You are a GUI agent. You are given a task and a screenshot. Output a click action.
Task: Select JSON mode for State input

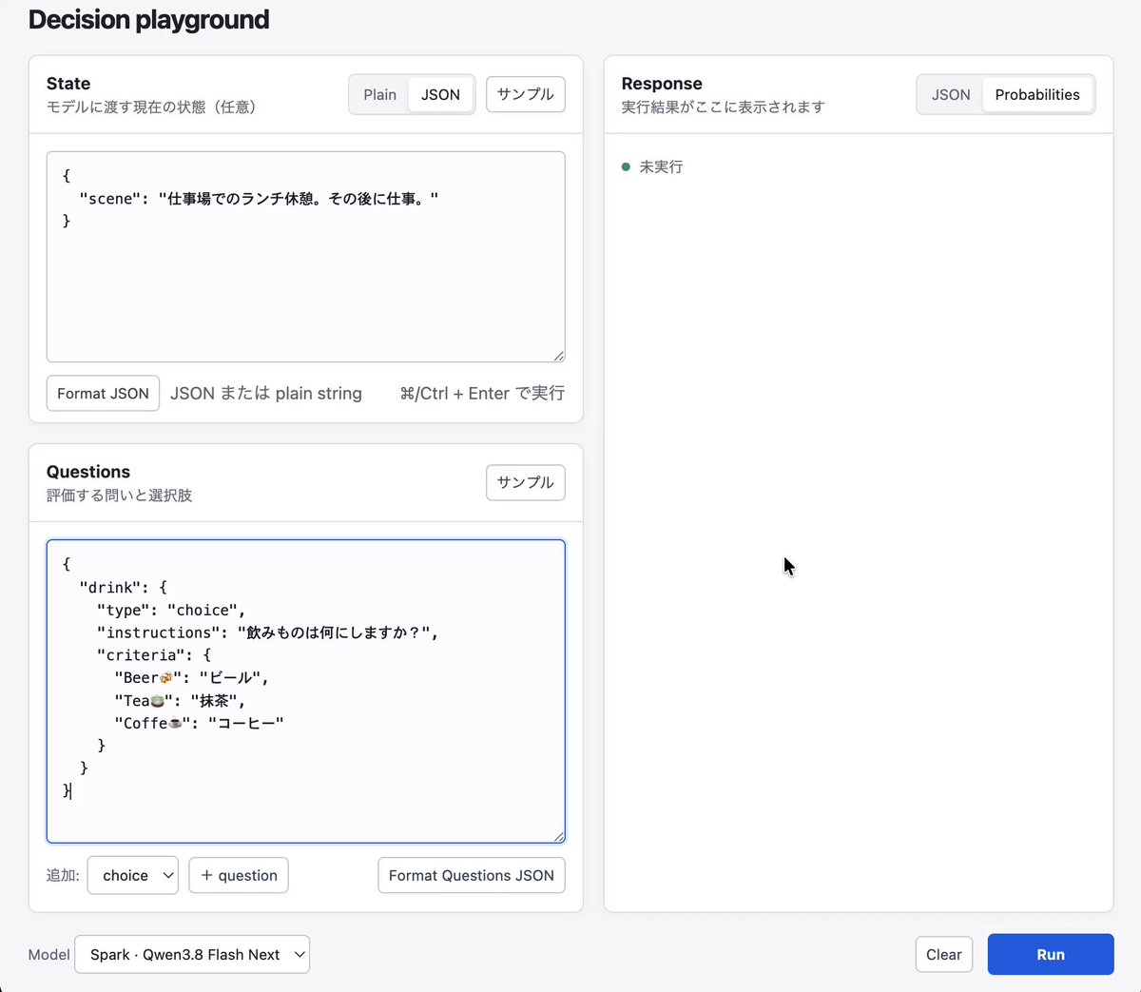(440, 95)
